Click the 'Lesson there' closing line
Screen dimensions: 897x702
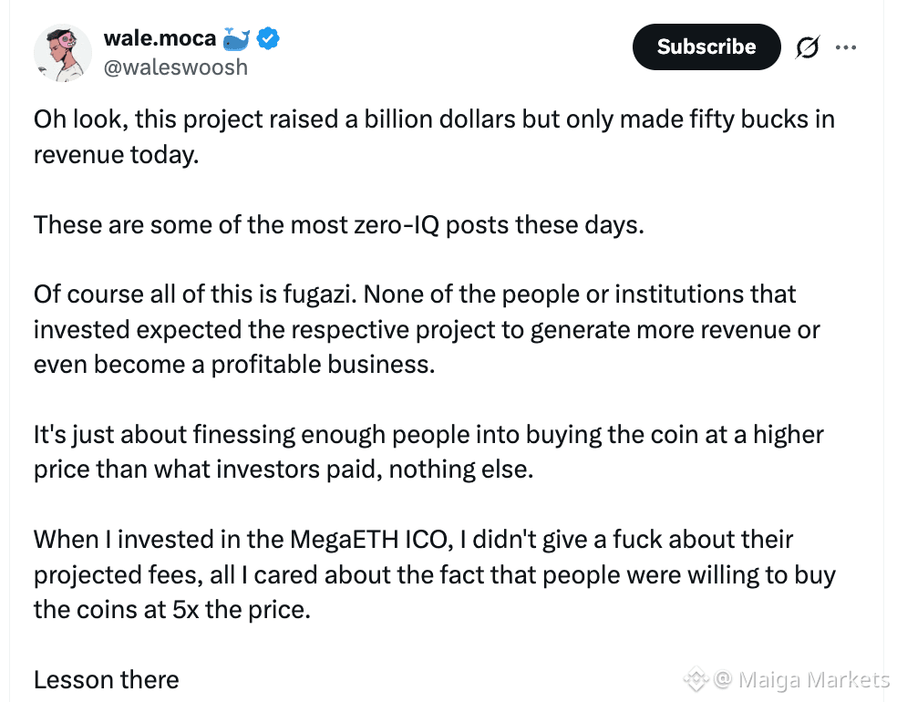107,680
